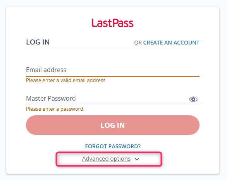
Task: Click the 'Please enter a password' error message
Action: pyautogui.click(x=55, y=109)
